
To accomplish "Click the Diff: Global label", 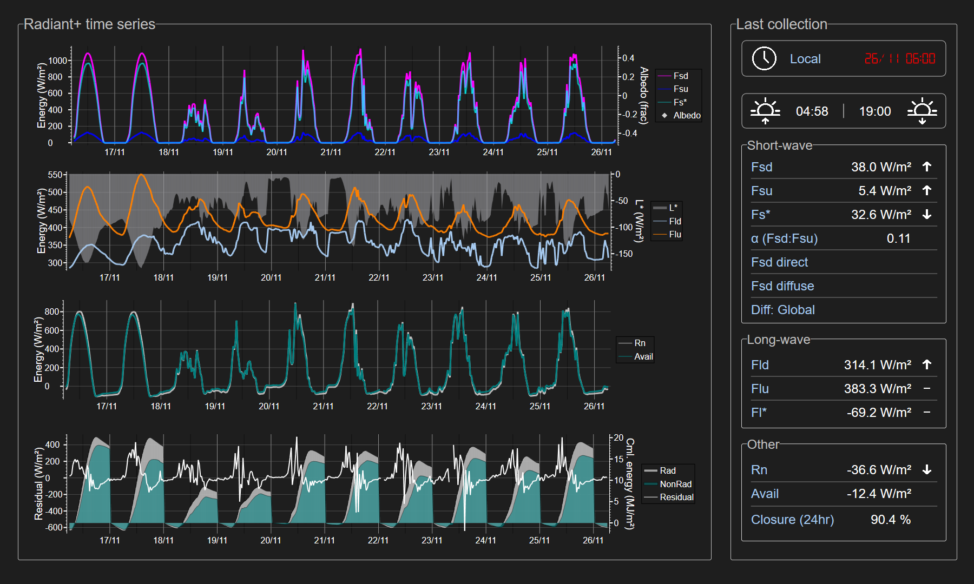I will (782, 310).
